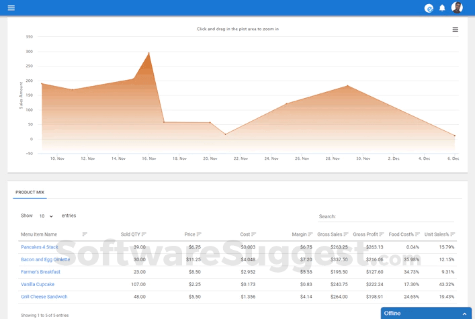Open the chart export context menu
Image resolution: width=475 pixels, height=319 pixels.
tap(455, 30)
